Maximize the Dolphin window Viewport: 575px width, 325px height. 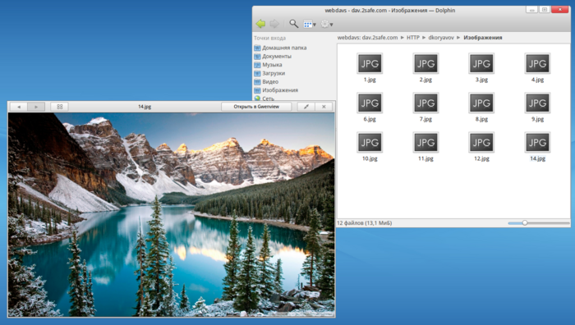point(545,10)
